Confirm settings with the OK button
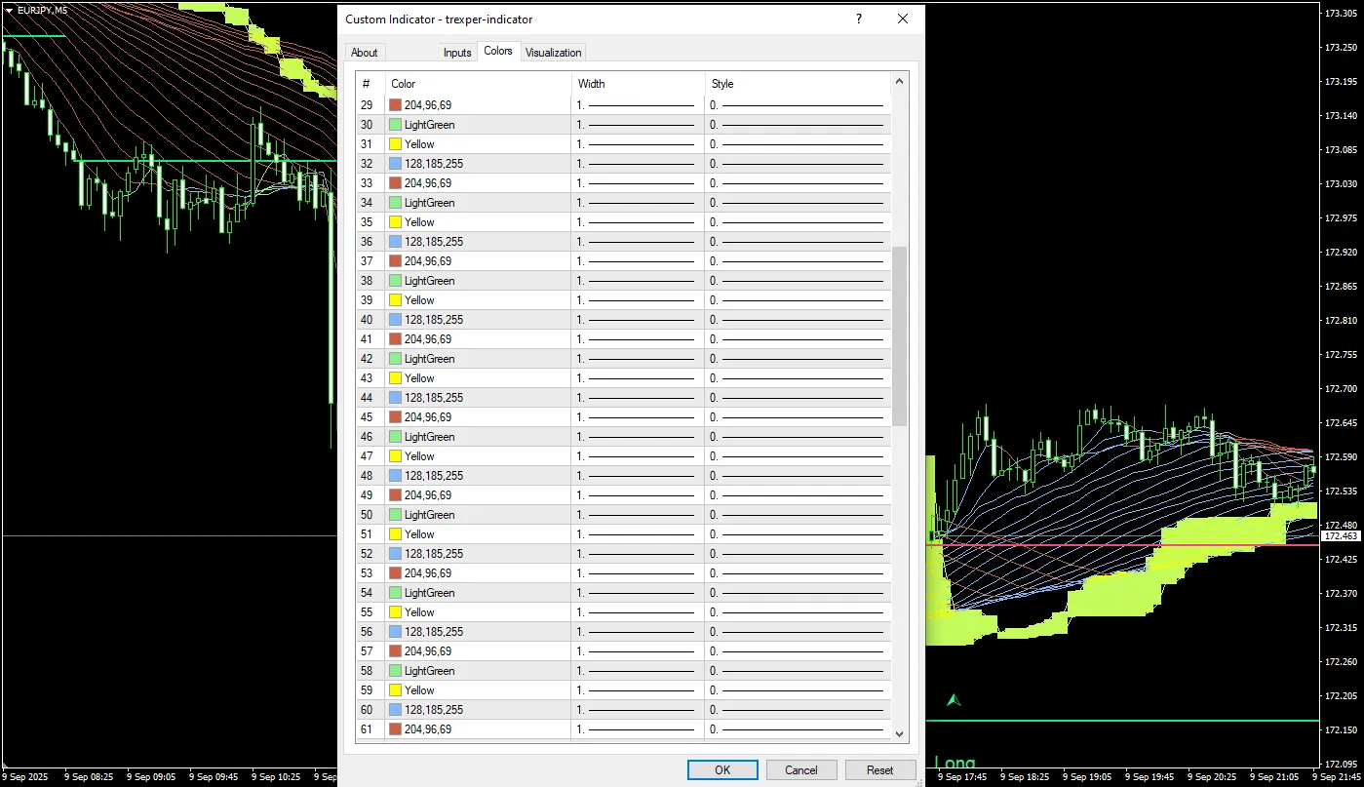Image resolution: width=1364 pixels, height=787 pixels. click(x=722, y=769)
